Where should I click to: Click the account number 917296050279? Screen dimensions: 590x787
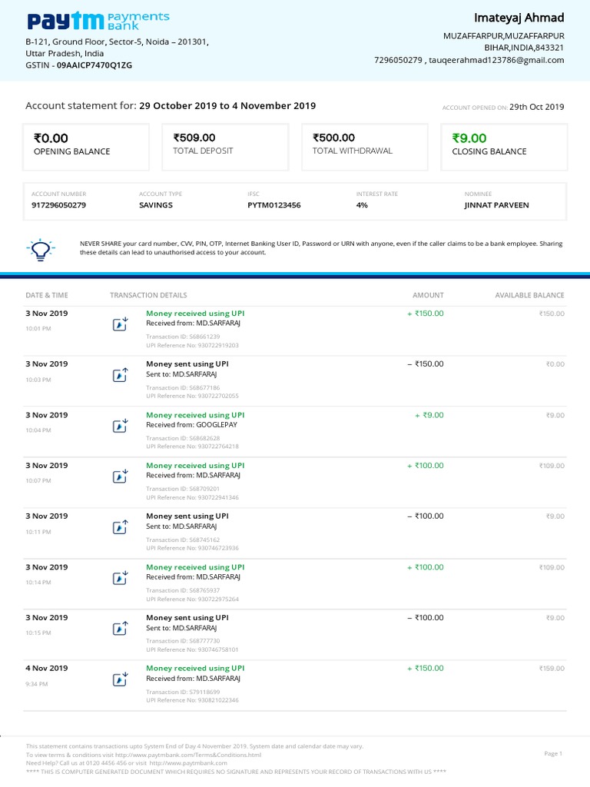58,205
